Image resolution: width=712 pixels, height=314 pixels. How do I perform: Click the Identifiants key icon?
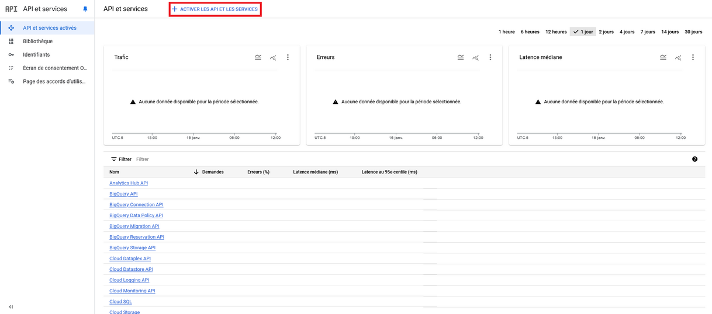pos(11,55)
